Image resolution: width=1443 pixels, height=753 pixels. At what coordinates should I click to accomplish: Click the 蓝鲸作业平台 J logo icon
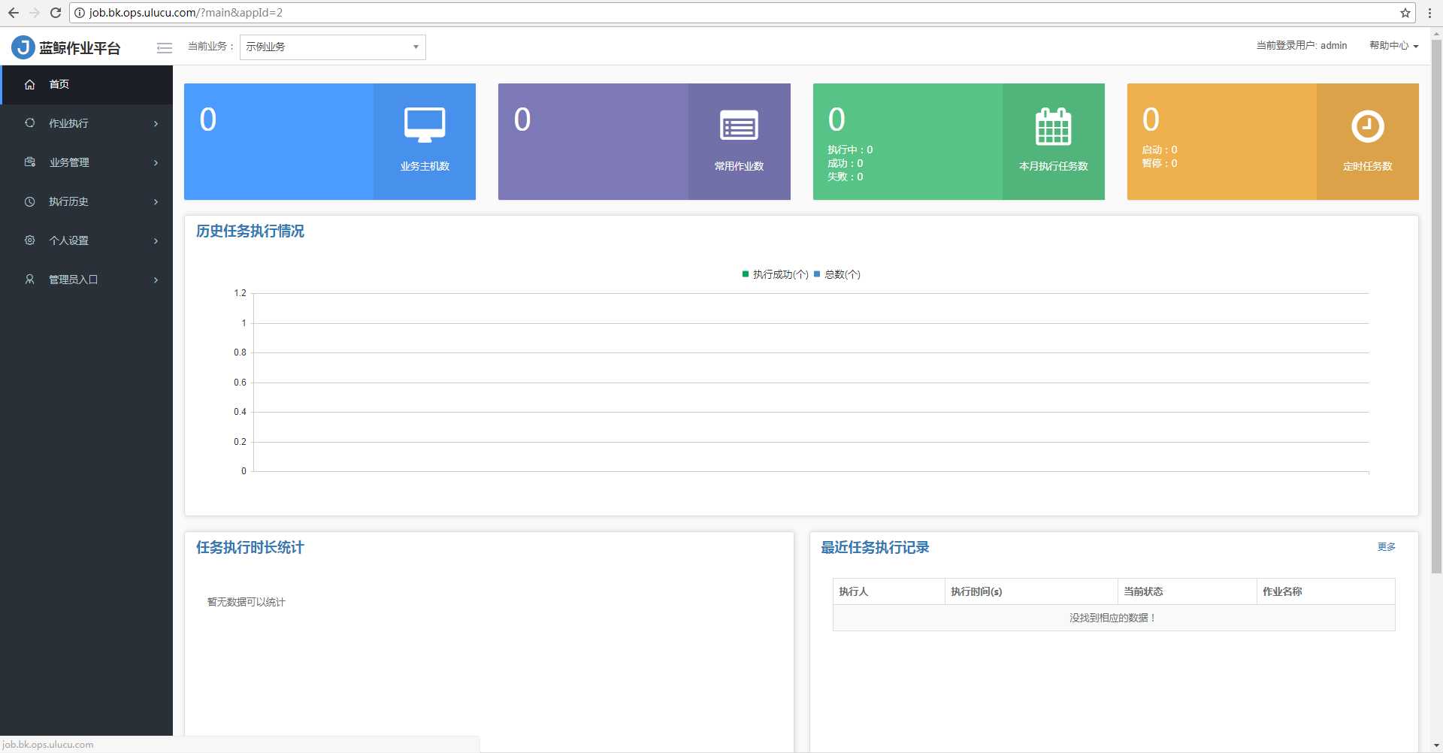coord(23,47)
